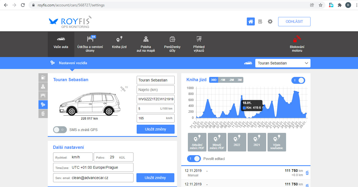Select the fuel pump sidebar icon

point(43,77)
